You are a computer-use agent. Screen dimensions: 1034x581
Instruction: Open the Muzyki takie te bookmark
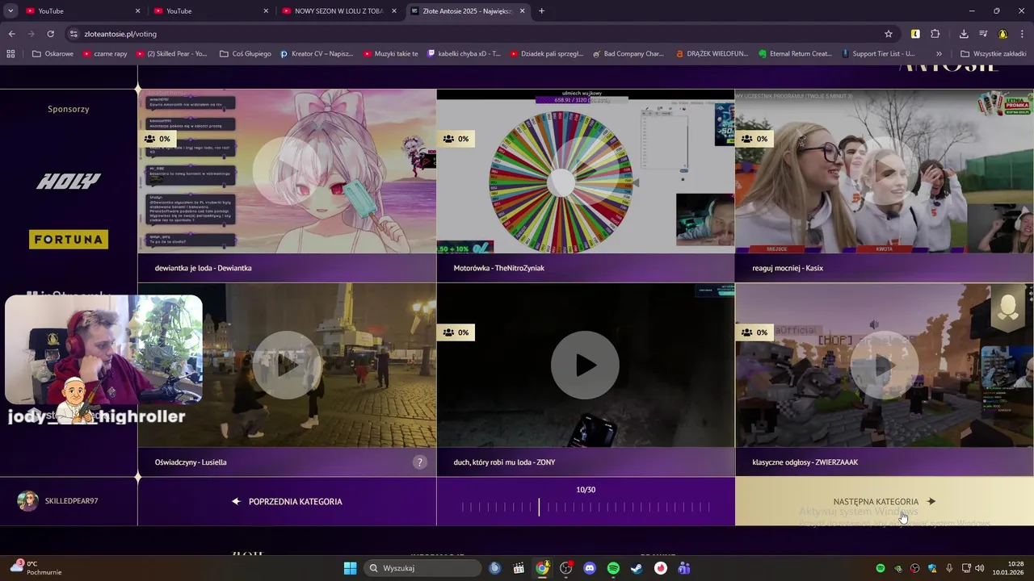391,54
